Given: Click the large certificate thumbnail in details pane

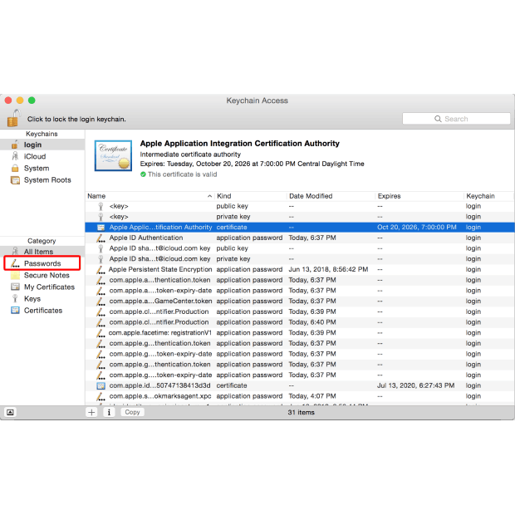Looking at the screenshot, I should click(x=113, y=155).
